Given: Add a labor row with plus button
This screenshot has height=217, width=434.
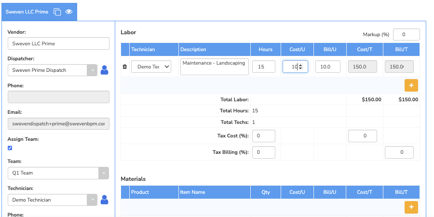Looking at the screenshot, I should pos(411,85).
